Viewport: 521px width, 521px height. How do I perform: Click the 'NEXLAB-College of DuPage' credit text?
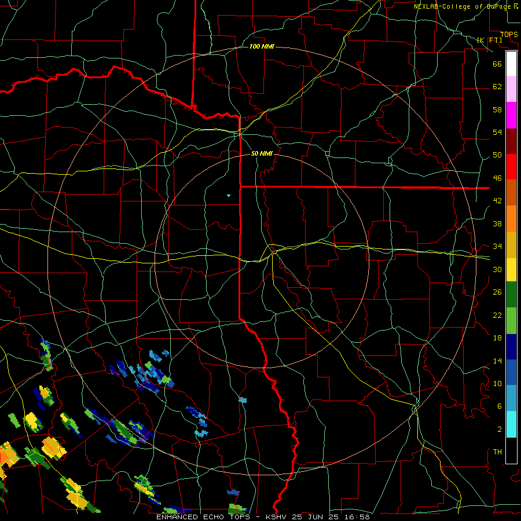pyautogui.click(x=463, y=6)
